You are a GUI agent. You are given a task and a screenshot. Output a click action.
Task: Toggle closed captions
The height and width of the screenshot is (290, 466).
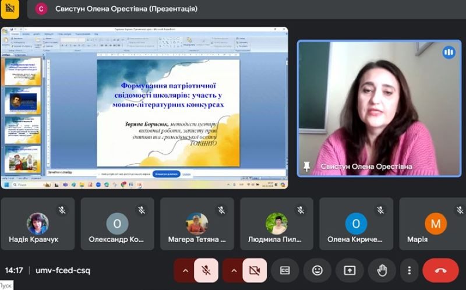[285, 270]
